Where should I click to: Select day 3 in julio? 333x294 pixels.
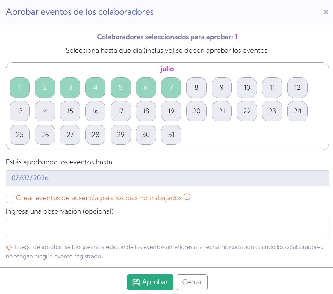click(70, 88)
